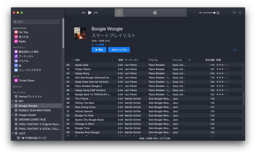This screenshot has width=256, height=155.
Task: Start playback with the top play button
Action: 90,12
